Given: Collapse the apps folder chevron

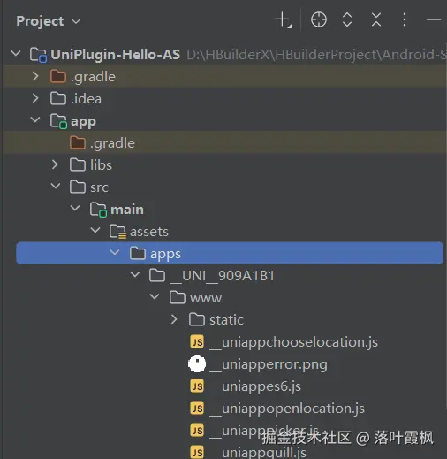Looking at the screenshot, I should (115, 252).
